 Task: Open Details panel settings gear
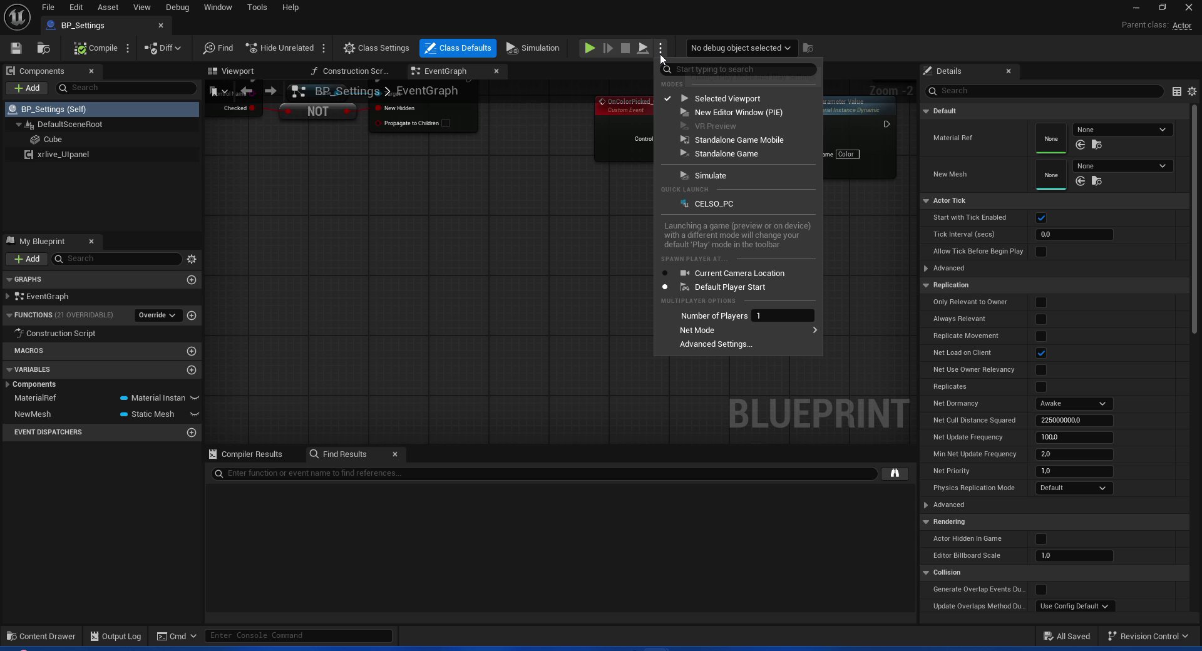coord(1192,91)
